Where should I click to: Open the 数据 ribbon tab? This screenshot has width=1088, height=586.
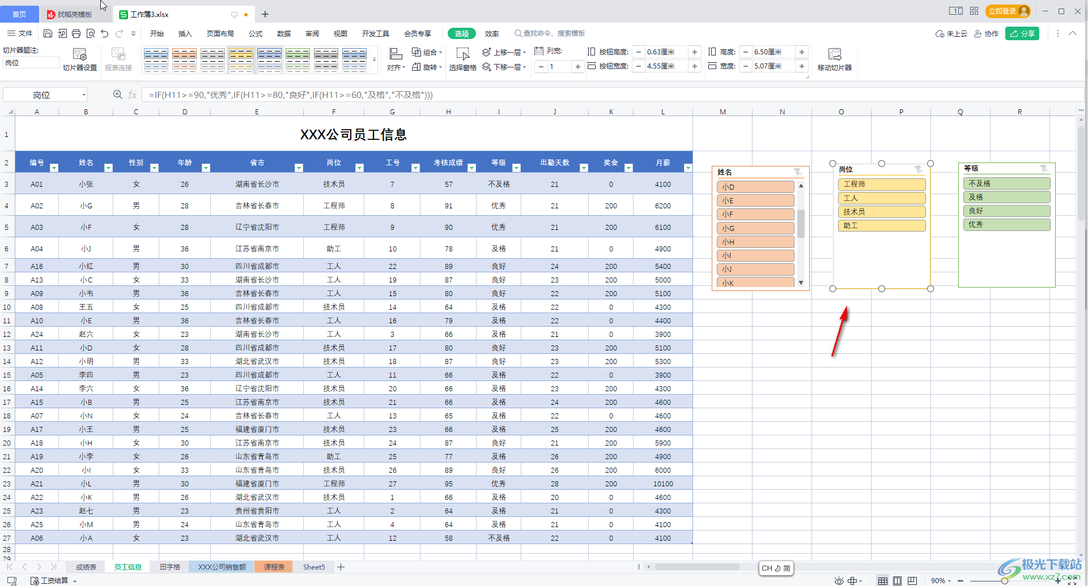coord(284,33)
